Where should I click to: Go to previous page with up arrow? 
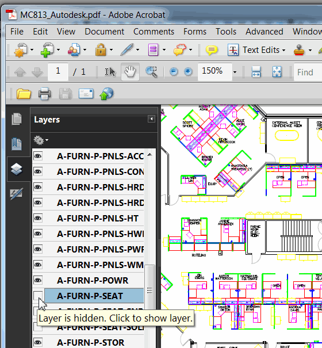20,72
